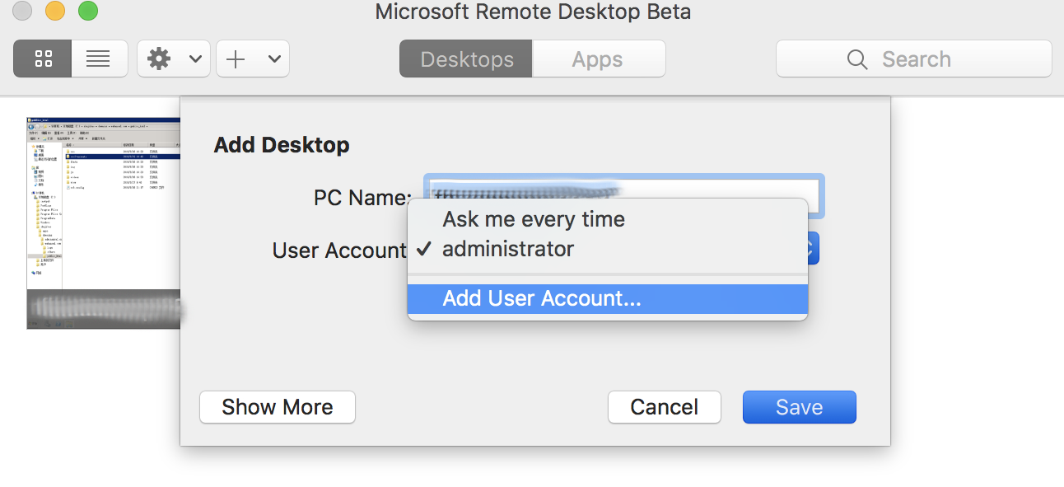Switch to the Desktops tab
1064x487 pixels.
point(466,59)
